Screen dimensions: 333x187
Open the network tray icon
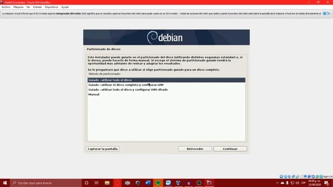[x=292, y=183]
